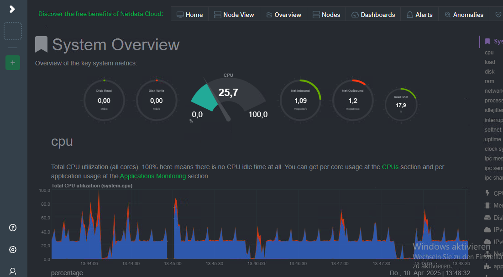Follow the Applications Monitoring link

click(153, 176)
